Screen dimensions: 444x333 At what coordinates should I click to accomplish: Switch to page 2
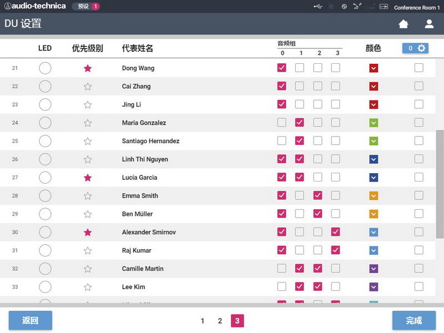click(220, 321)
